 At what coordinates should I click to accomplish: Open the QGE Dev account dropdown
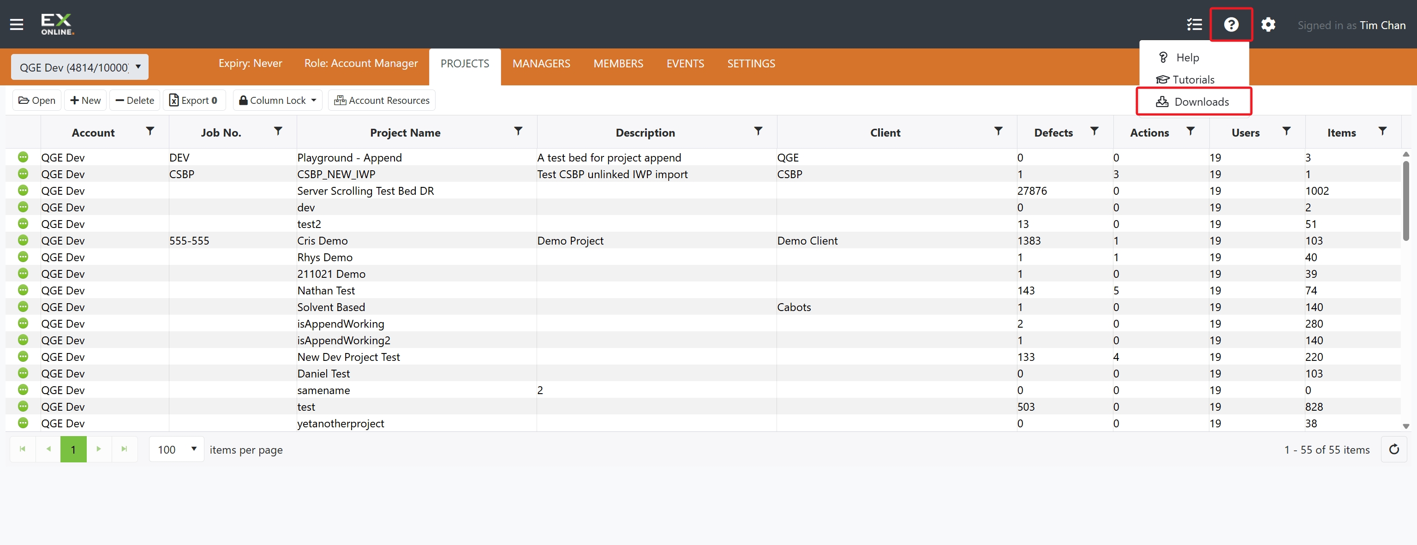(x=80, y=67)
